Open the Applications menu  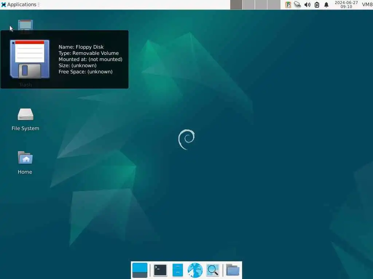pos(20,4)
